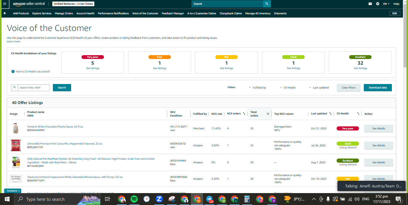This screenshot has width=408, height=205.
Task: Open the Unified Ventures account switcher
Action: pos(73,4)
